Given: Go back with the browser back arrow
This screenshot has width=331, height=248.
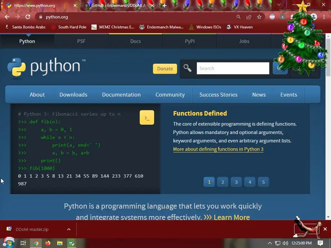Looking at the screenshot, I should 7,17.
